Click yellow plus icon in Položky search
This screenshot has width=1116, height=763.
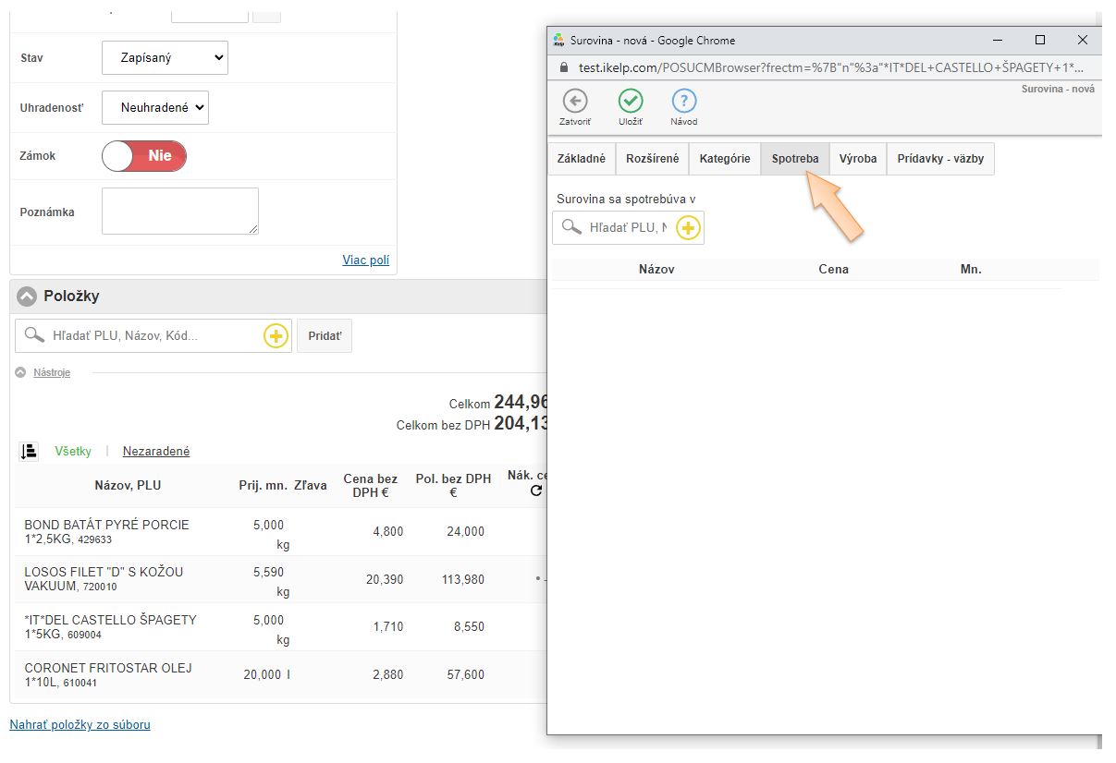276,336
